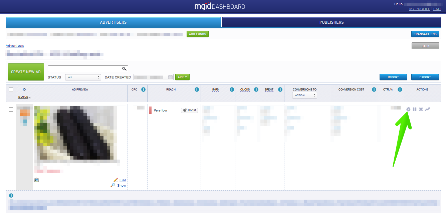
Task: Sort by STATUS column header
Action: click(x=23, y=97)
